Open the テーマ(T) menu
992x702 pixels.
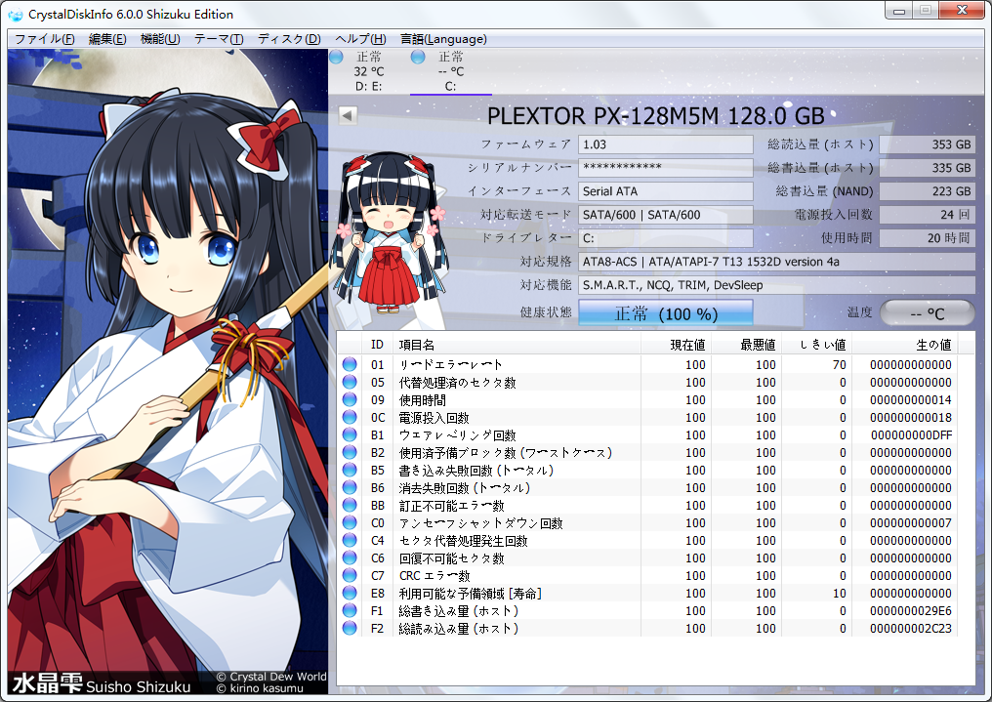(219, 39)
